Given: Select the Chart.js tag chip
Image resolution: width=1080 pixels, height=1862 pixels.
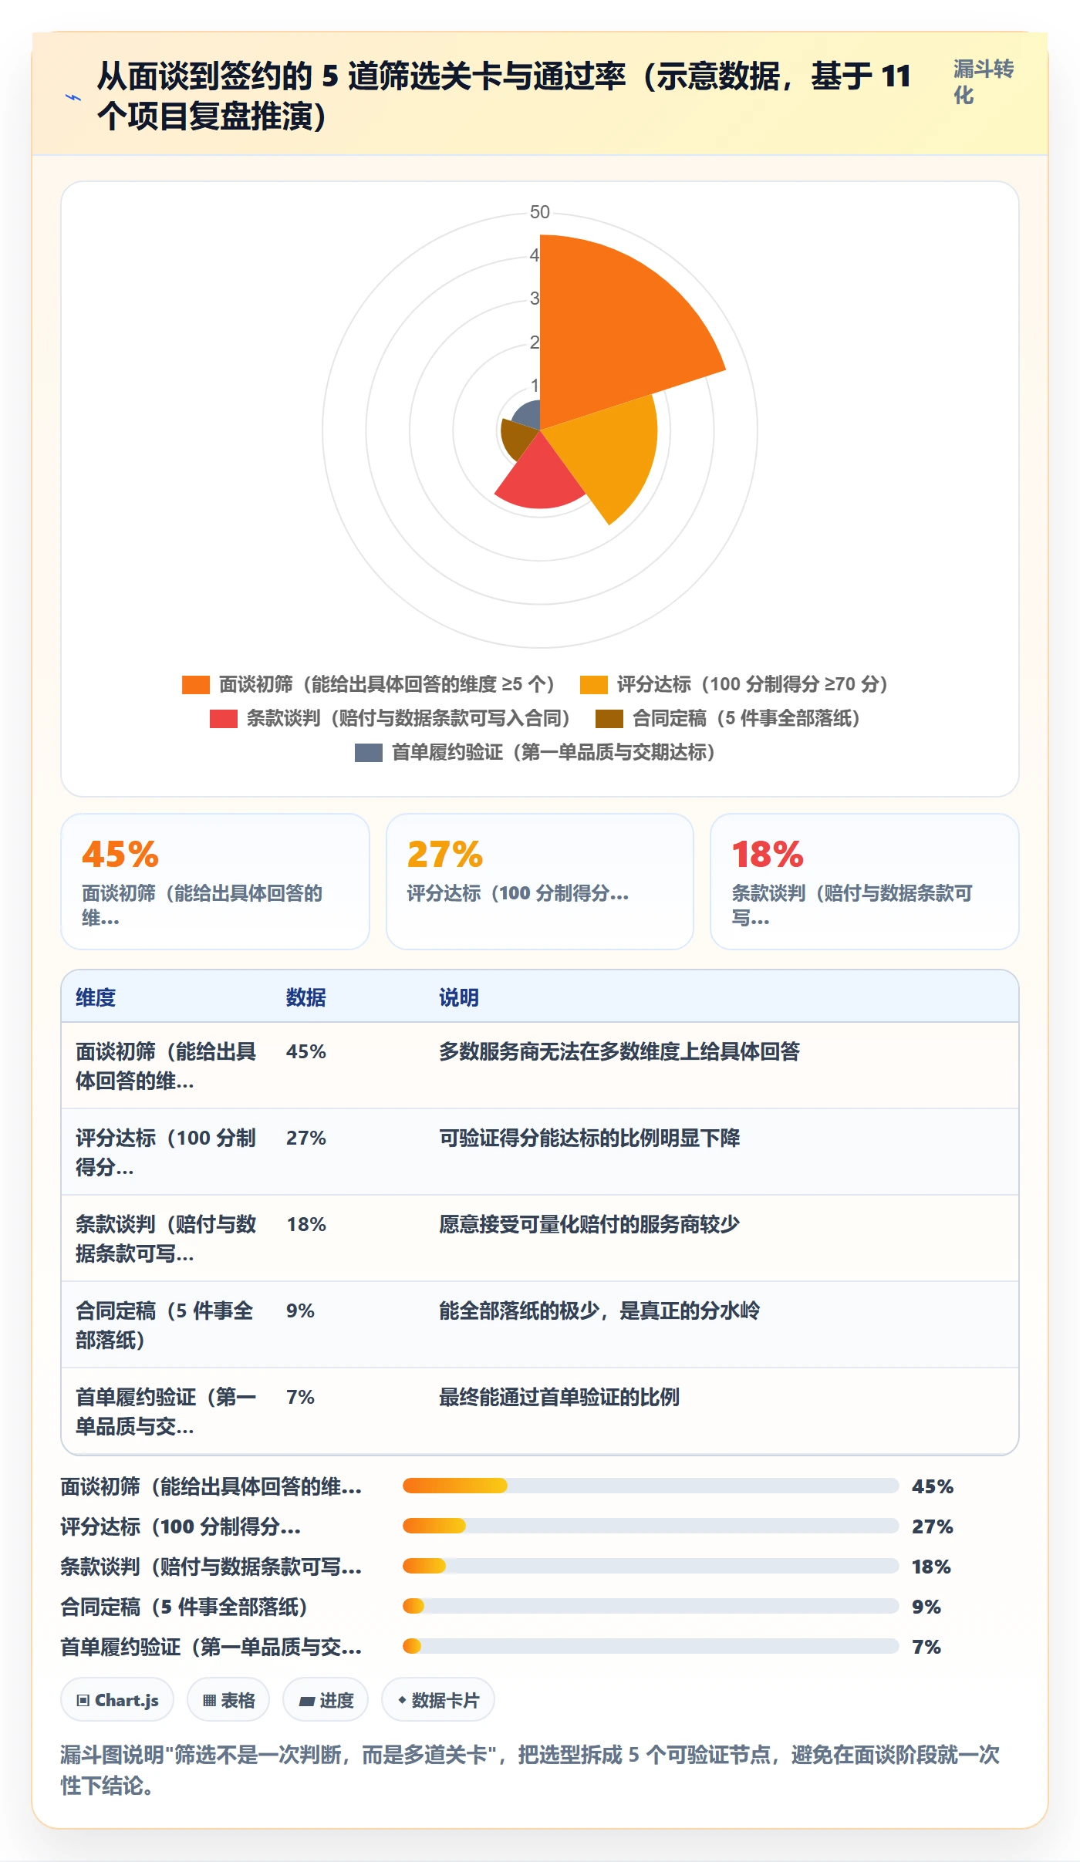Looking at the screenshot, I should click(117, 1699).
